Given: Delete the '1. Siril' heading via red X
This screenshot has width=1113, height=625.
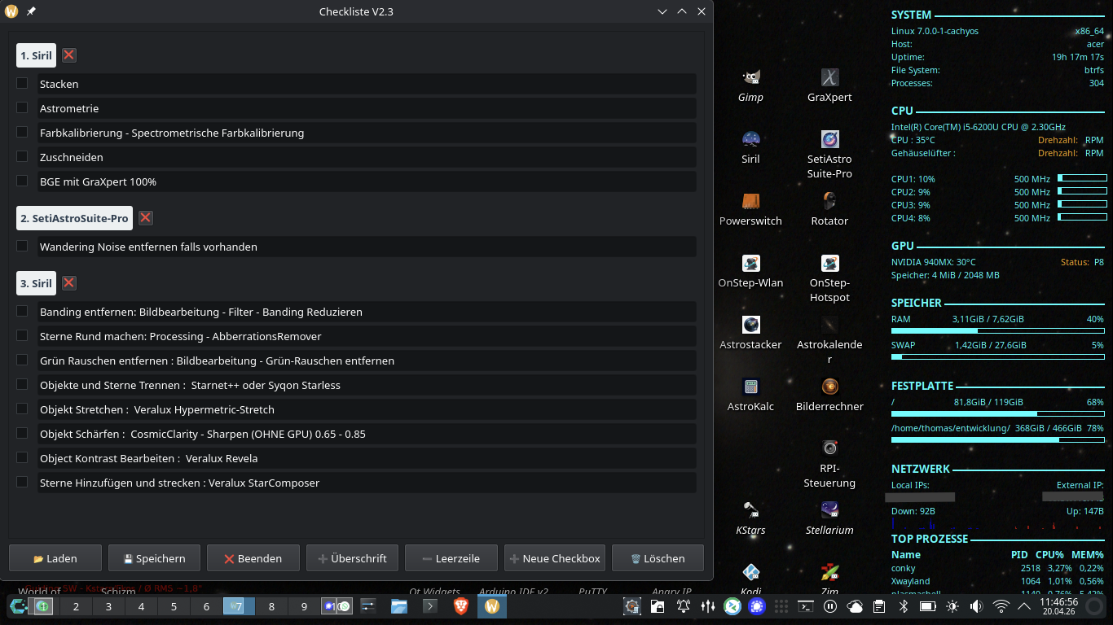Looking at the screenshot, I should click(69, 55).
